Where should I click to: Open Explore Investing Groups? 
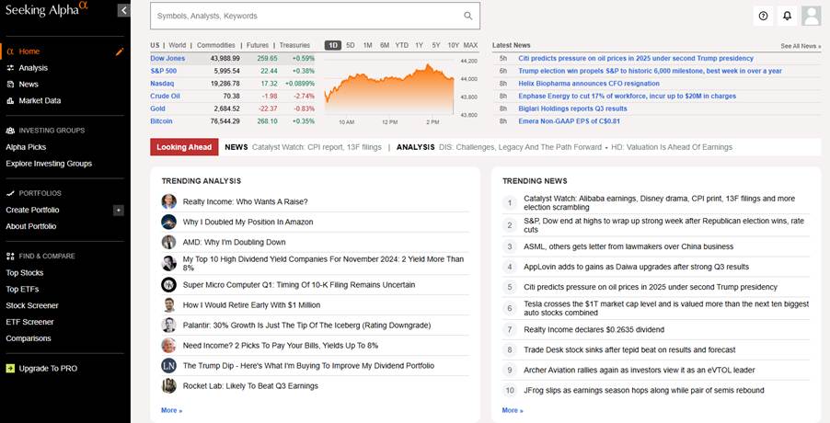(49, 164)
